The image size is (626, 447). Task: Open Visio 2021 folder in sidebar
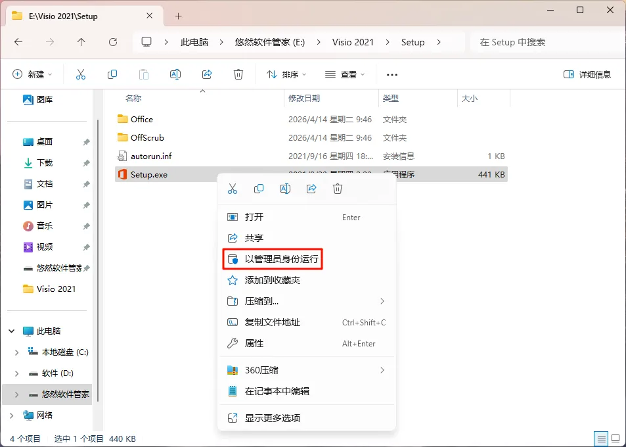point(49,289)
